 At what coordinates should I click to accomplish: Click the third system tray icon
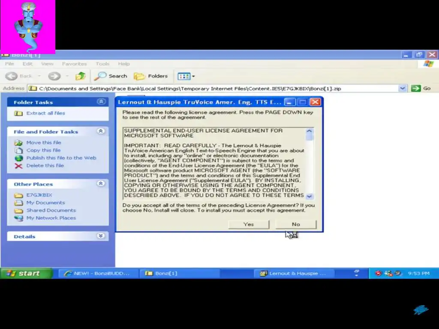(398, 273)
